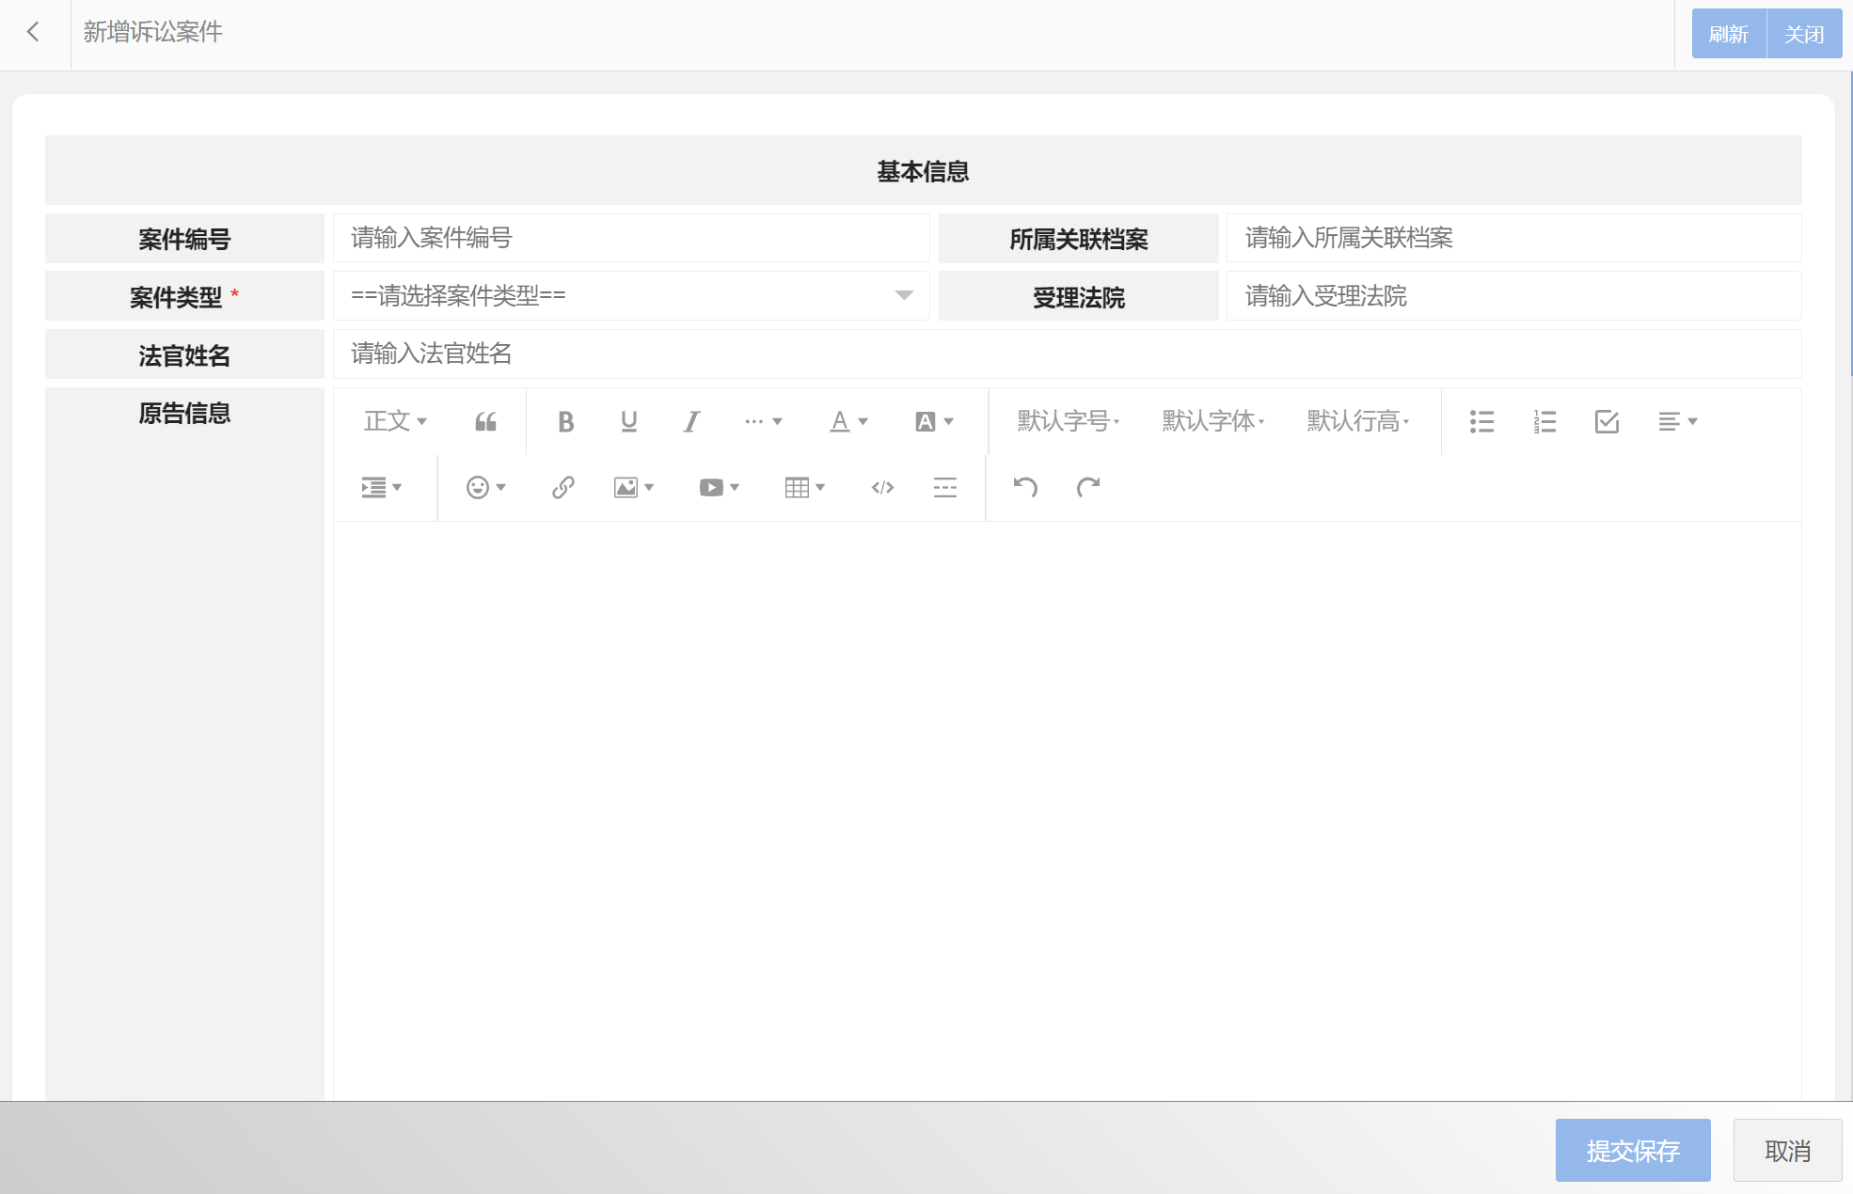Insert a bulleted list
Viewport: 1853px width, 1194px height.
point(1481,421)
